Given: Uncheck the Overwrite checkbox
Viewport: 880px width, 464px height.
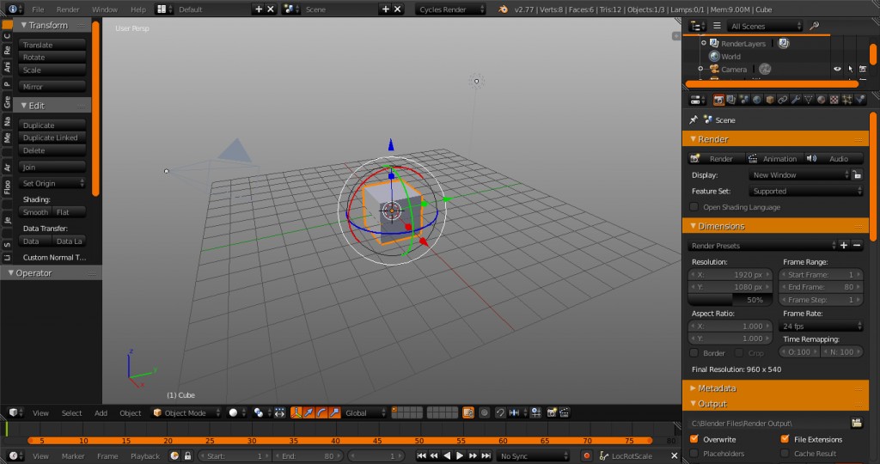Looking at the screenshot, I should tap(694, 439).
